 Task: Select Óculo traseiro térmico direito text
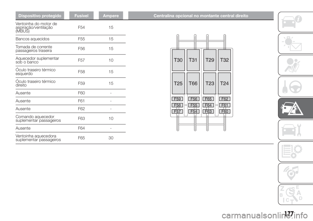[x=36, y=83]
